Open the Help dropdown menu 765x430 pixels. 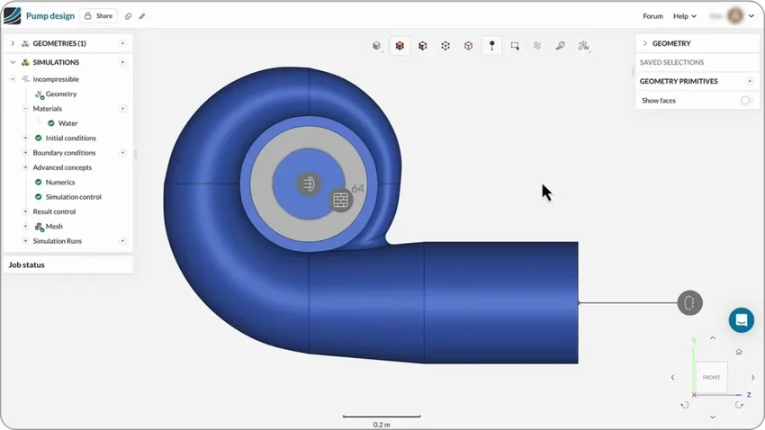(685, 16)
